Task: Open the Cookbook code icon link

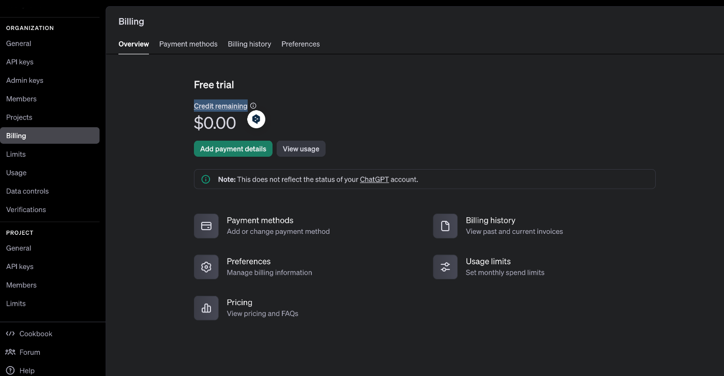Action: (x=10, y=334)
